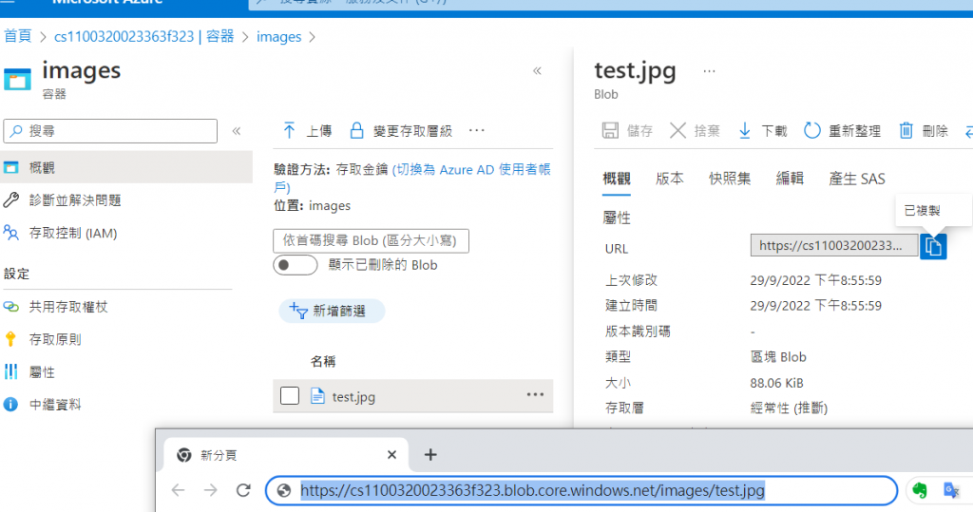Go forward in the Chrome window
Image resolution: width=973 pixels, height=512 pixels.
tap(211, 490)
